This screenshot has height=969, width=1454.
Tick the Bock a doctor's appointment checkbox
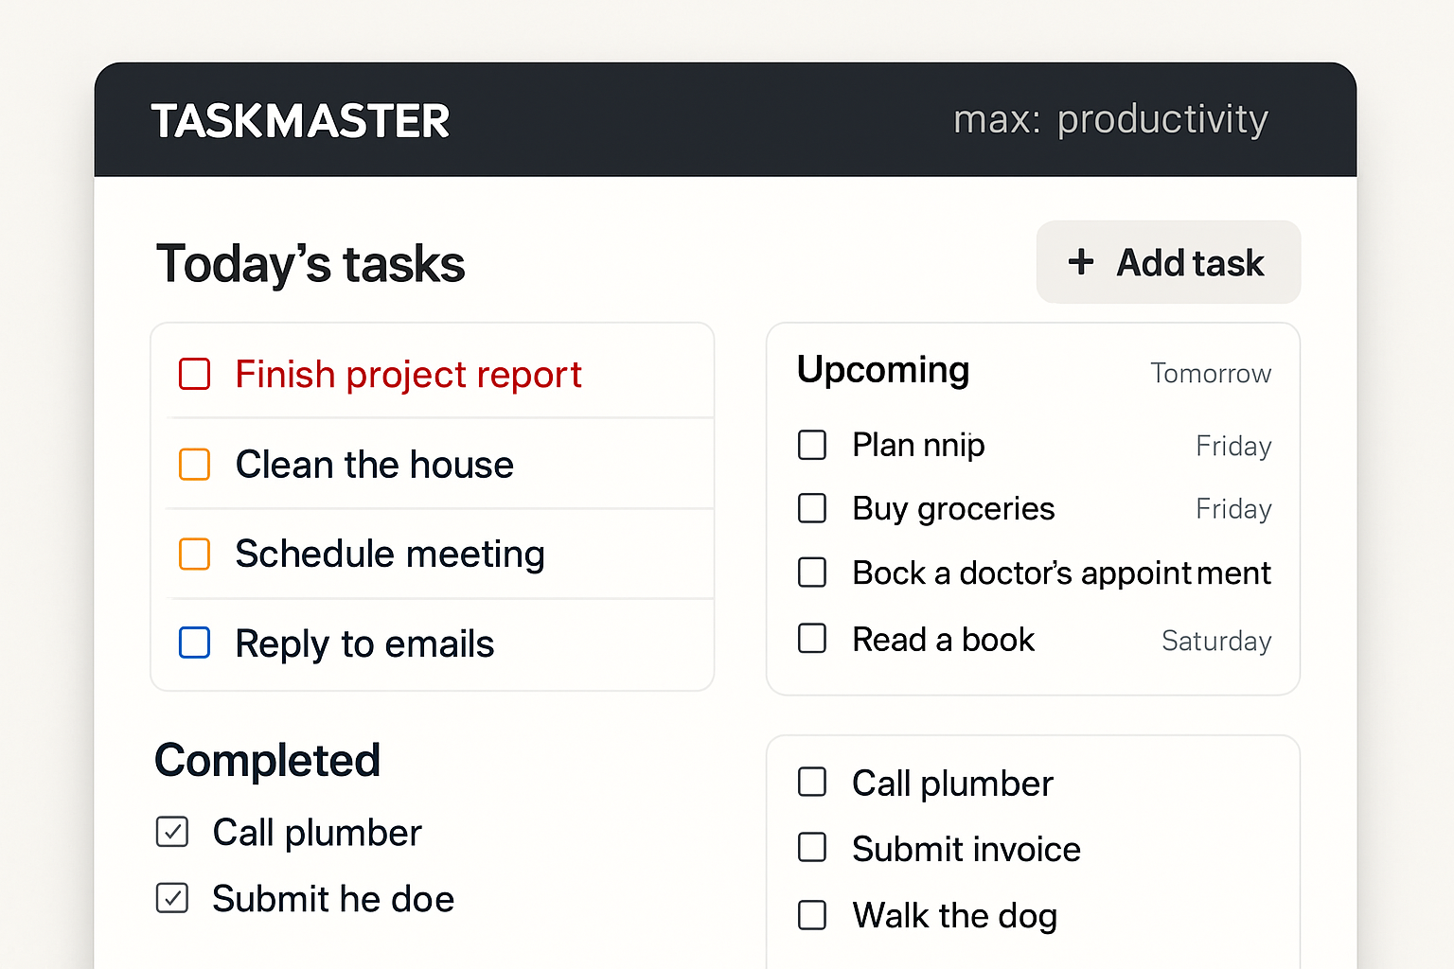click(812, 573)
